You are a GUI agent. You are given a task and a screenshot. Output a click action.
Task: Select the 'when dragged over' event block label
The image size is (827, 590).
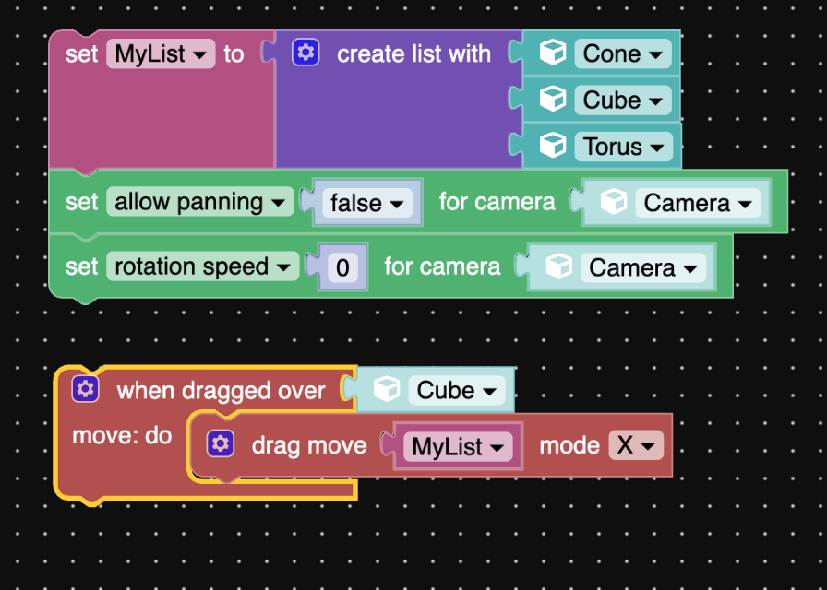coord(221,391)
